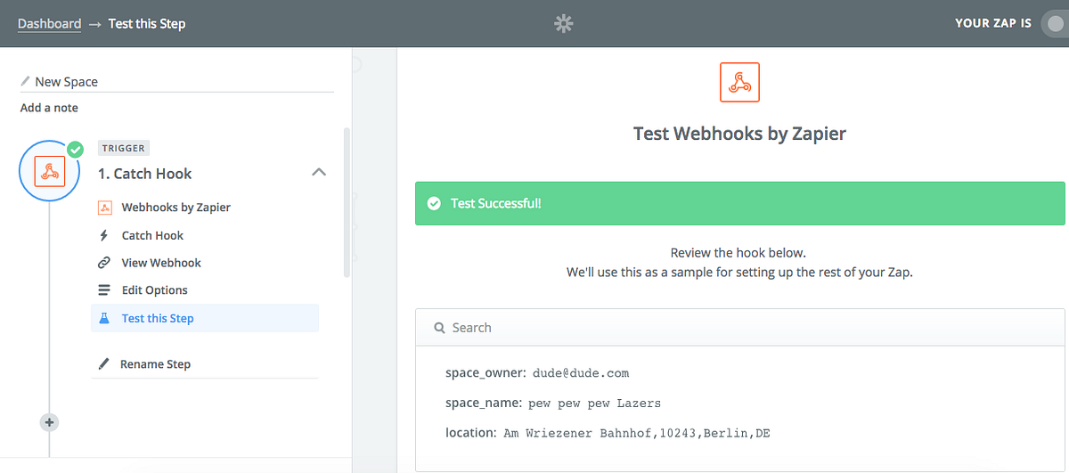Screen dimensions: 1069x473
Task: Click the pencil icon next to New Space
Action: coord(26,81)
